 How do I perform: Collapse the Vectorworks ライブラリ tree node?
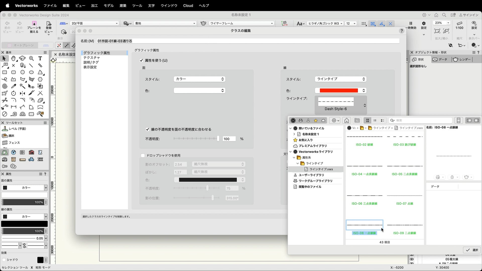click(x=291, y=152)
